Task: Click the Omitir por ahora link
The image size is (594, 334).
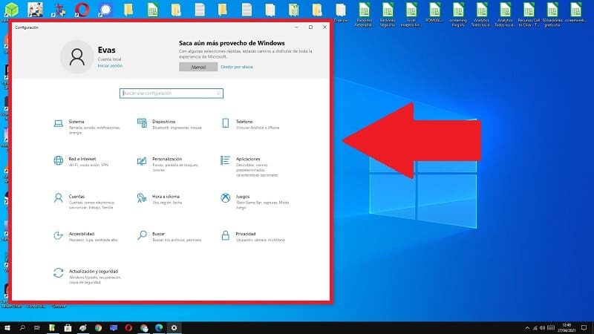Action: [x=237, y=67]
